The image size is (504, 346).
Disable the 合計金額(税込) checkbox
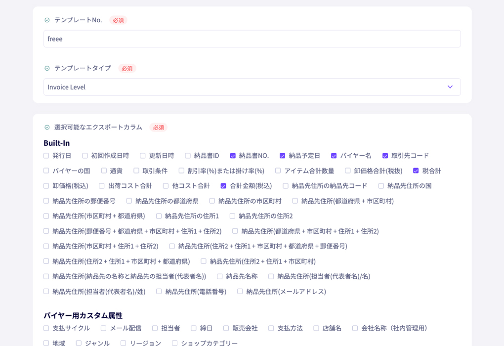[223, 186]
